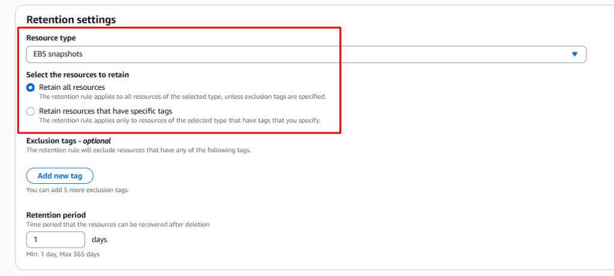Click the Min: 1 day, Max 365 days hint
This screenshot has height=276, width=614.
63,254
